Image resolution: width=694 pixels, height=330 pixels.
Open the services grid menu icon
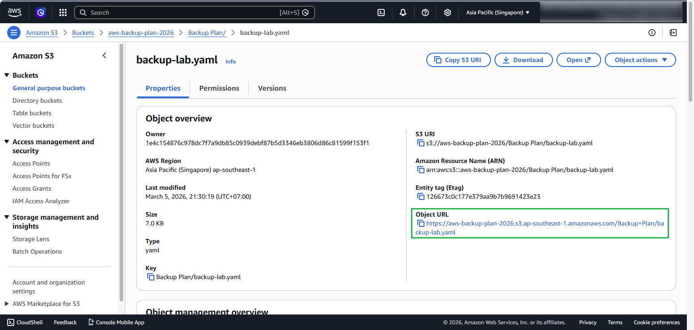(x=63, y=13)
